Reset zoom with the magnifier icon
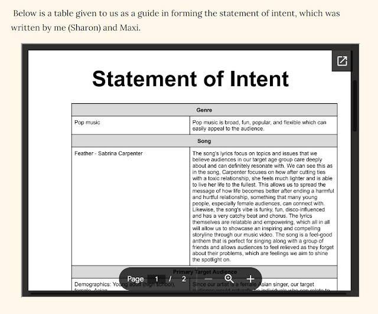The image size is (378, 314). click(x=229, y=279)
